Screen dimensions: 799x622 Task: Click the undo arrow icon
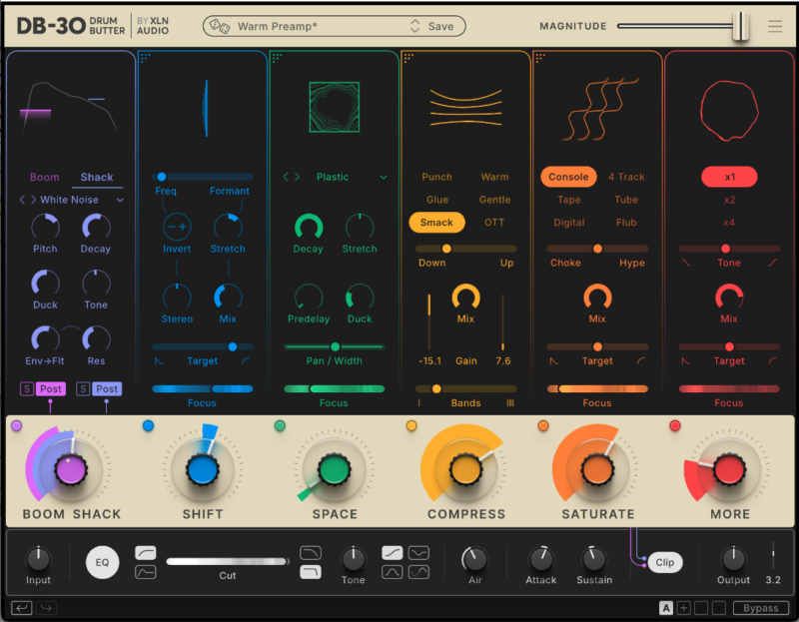pos(21,607)
